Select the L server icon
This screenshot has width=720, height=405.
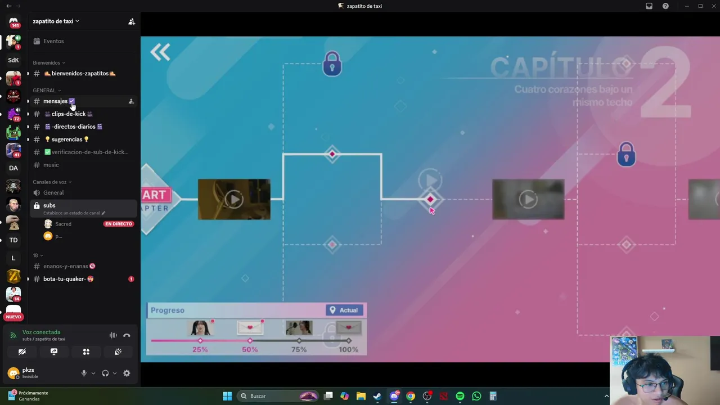click(x=13, y=258)
